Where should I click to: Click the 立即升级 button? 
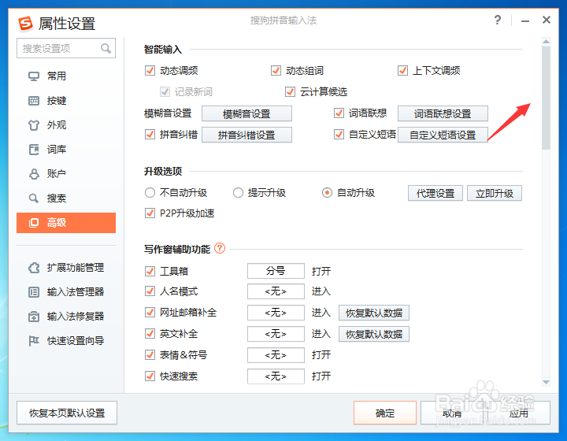(x=495, y=194)
